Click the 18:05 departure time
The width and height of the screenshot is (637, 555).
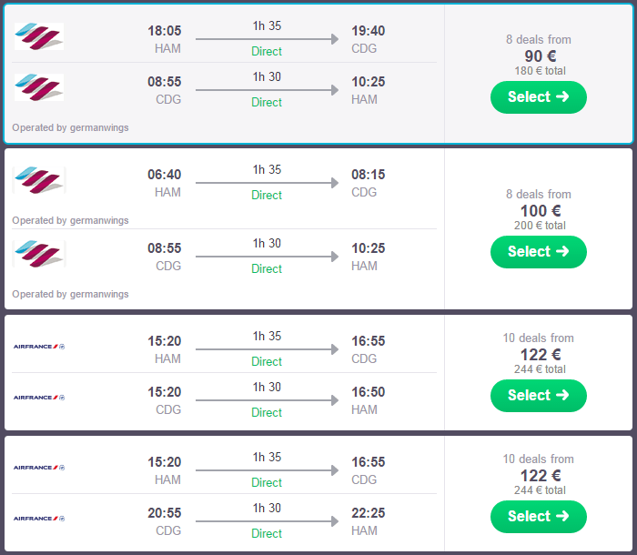pos(164,31)
